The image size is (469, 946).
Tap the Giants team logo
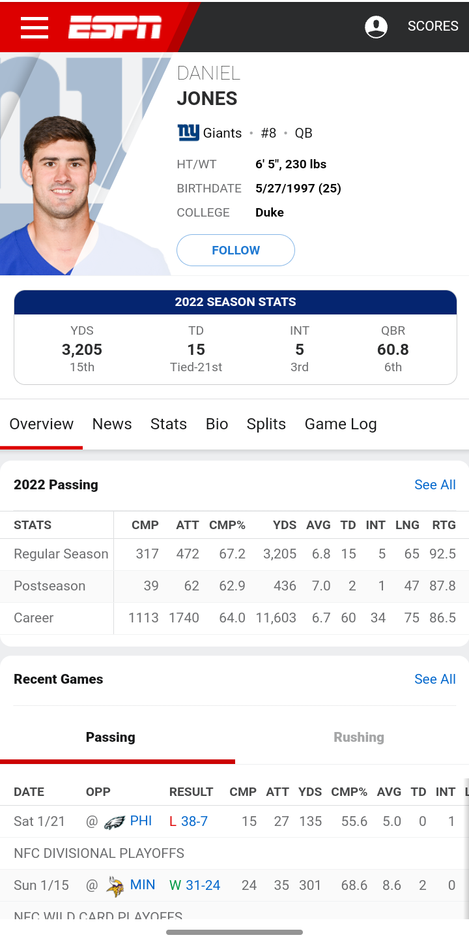(x=188, y=133)
